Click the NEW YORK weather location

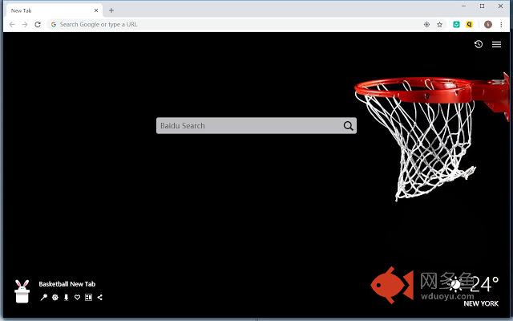click(x=481, y=303)
